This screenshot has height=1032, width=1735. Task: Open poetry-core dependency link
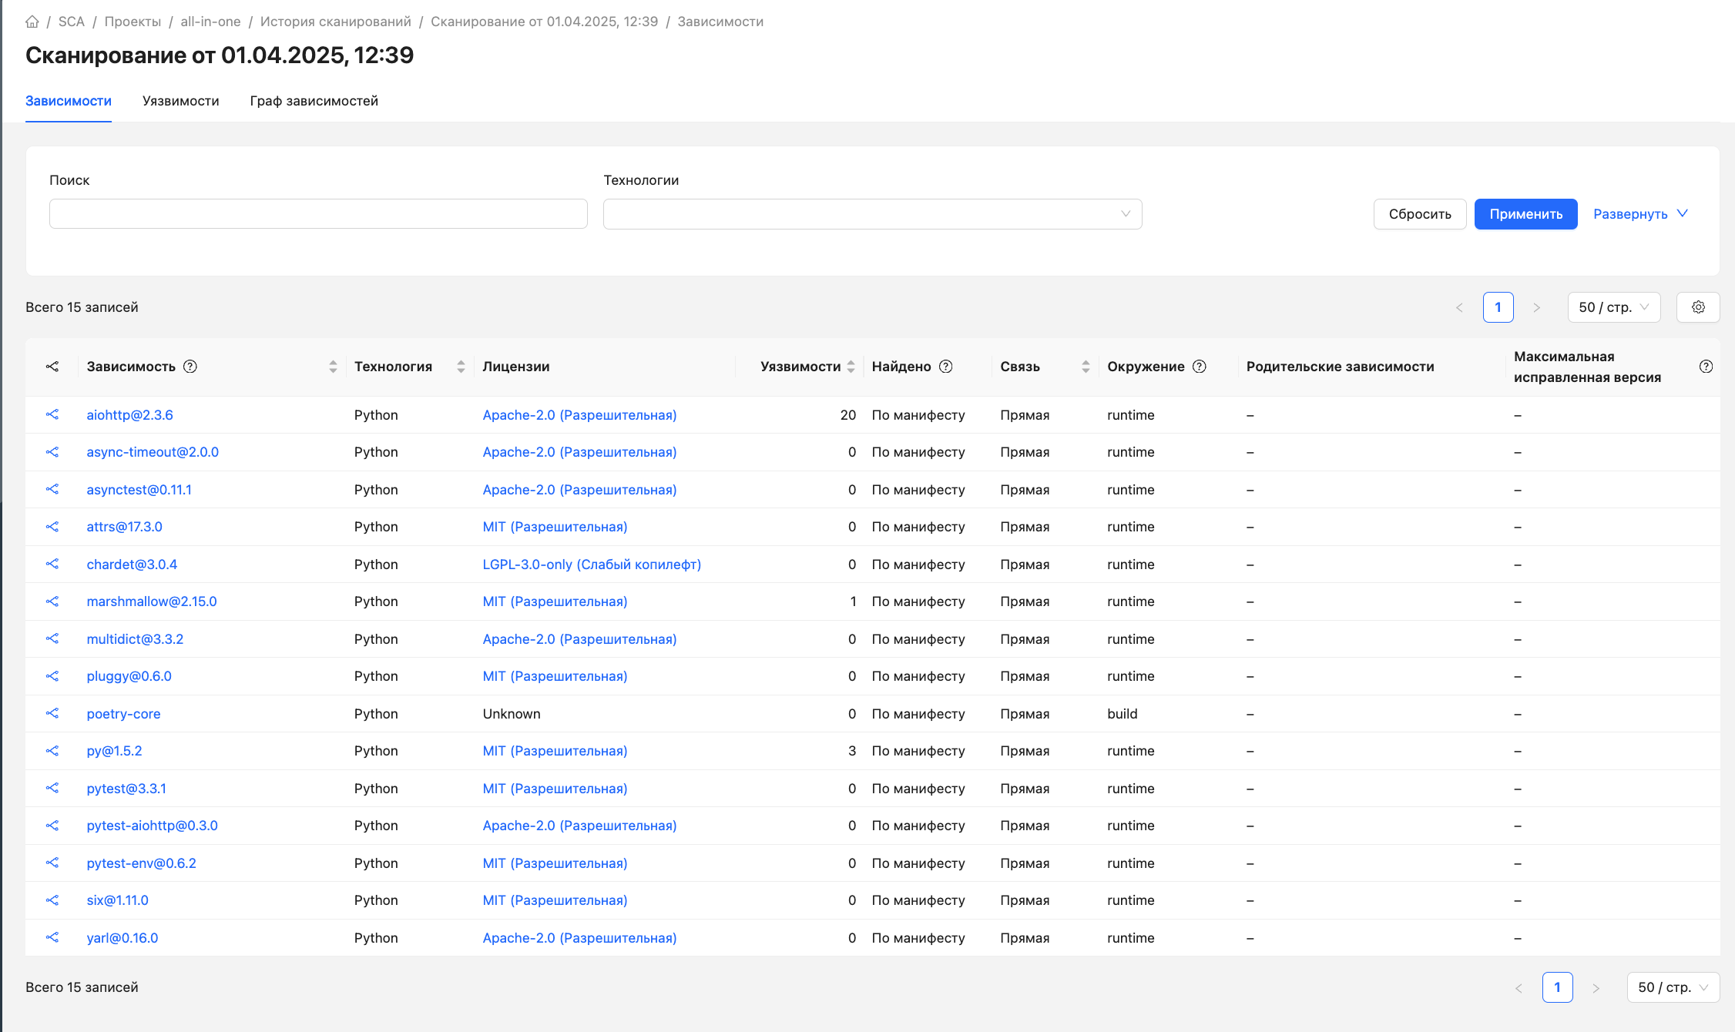click(x=124, y=714)
